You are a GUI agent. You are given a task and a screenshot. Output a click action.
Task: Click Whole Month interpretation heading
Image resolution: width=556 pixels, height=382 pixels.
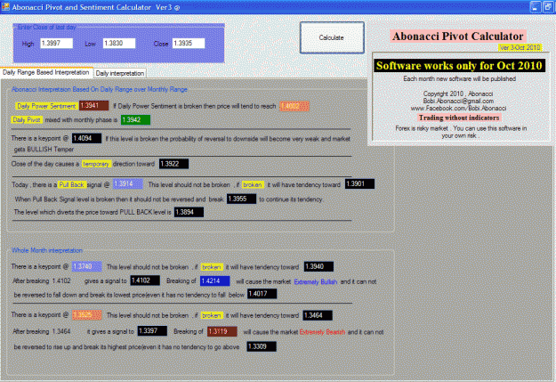pos(47,250)
